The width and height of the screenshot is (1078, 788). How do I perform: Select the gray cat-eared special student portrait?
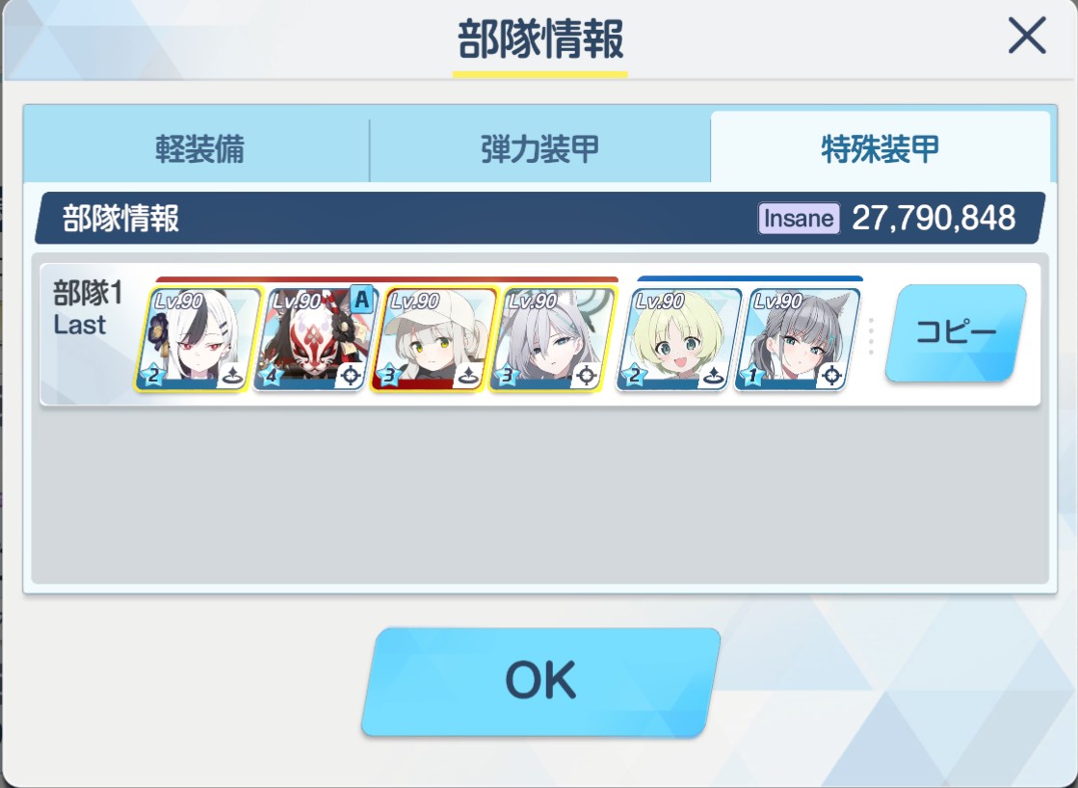(x=798, y=339)
